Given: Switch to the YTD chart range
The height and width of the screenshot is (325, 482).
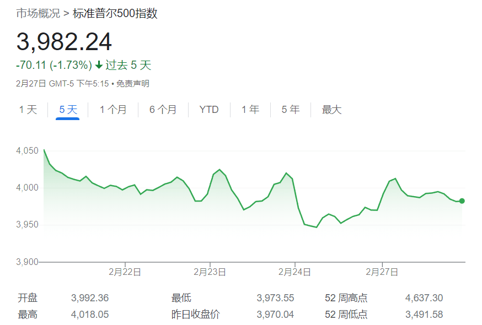Looking at the screenshot, I should (208, 110).
